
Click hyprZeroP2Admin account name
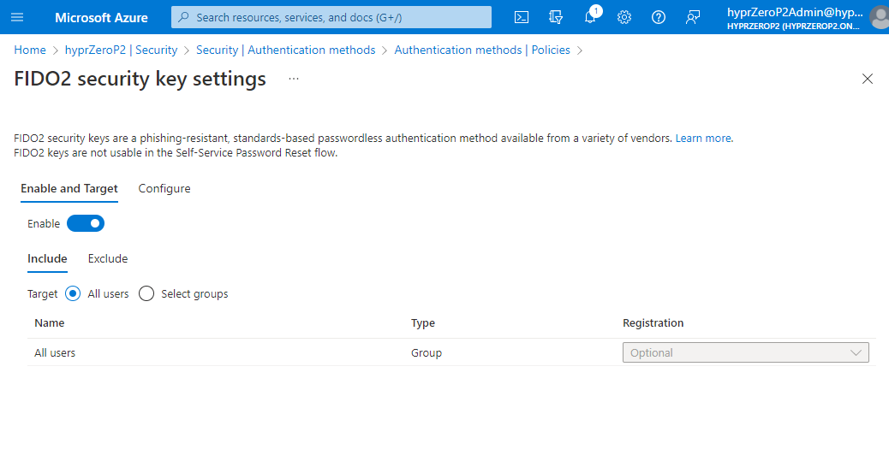tap(795, 13)
